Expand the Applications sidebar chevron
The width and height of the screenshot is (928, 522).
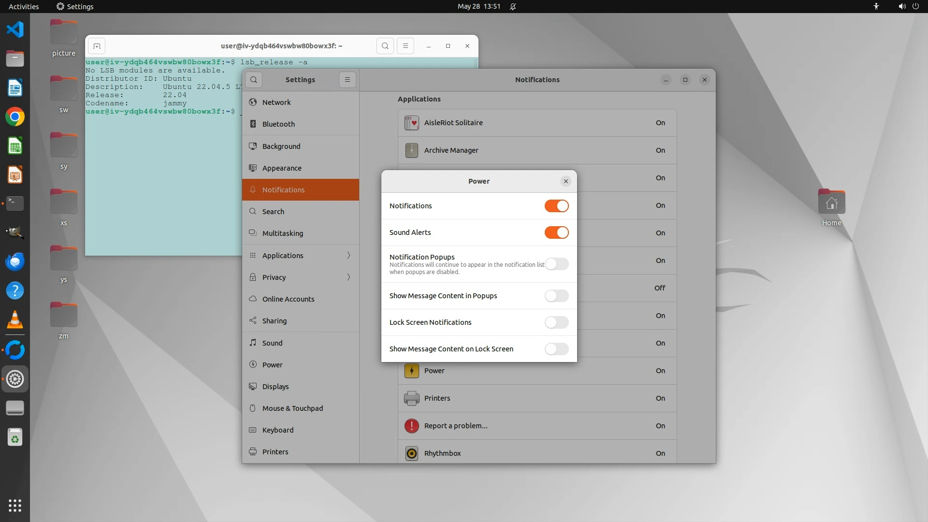[348, 255]
